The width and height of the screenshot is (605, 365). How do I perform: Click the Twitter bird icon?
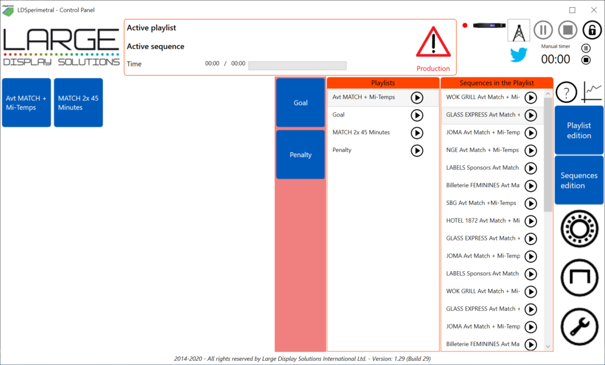pyautogui.click(x=518, y=54)
